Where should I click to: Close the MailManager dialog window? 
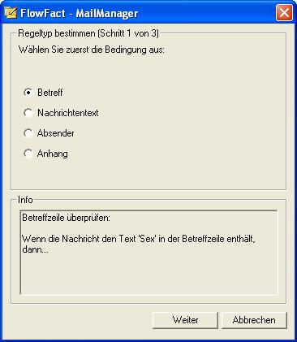point(284,13)
